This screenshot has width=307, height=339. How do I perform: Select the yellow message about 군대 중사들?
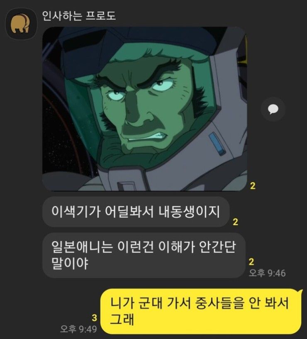pos(201,311)
